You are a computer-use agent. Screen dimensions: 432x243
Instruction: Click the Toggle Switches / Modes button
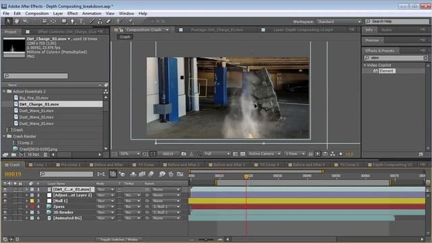point(119,240)
